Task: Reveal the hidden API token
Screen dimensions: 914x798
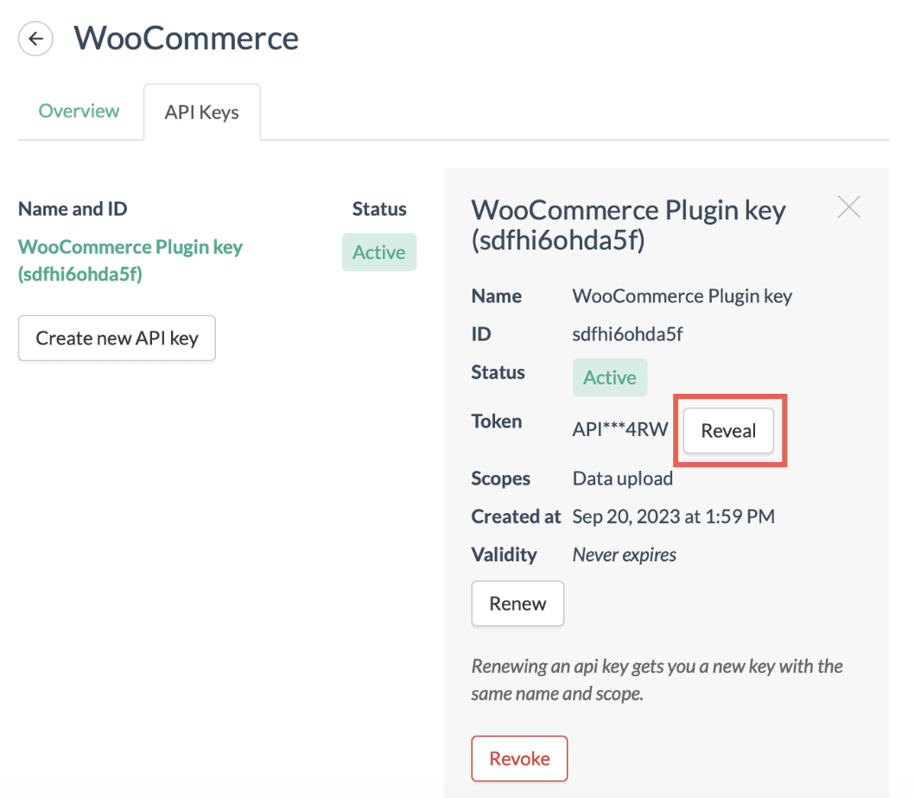Action: click(x=728, y=430)
